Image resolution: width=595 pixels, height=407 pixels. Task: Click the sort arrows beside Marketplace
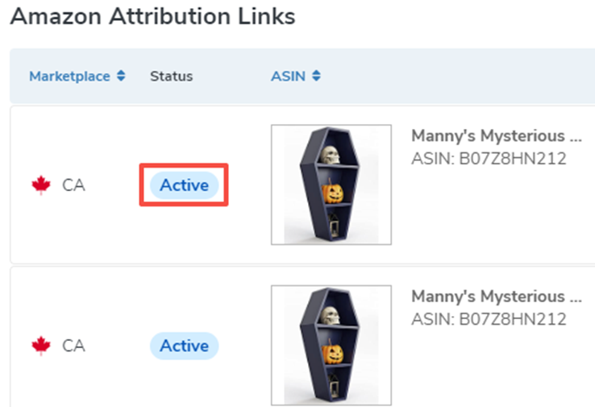pos(121,77)
